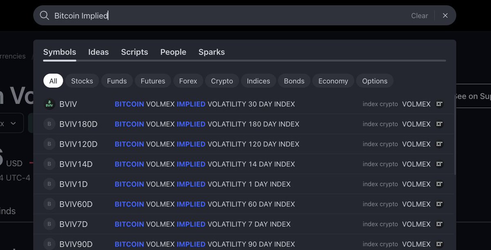Filter results by Futures
Viewport: 491px width, 250px height.
(153, 81)
